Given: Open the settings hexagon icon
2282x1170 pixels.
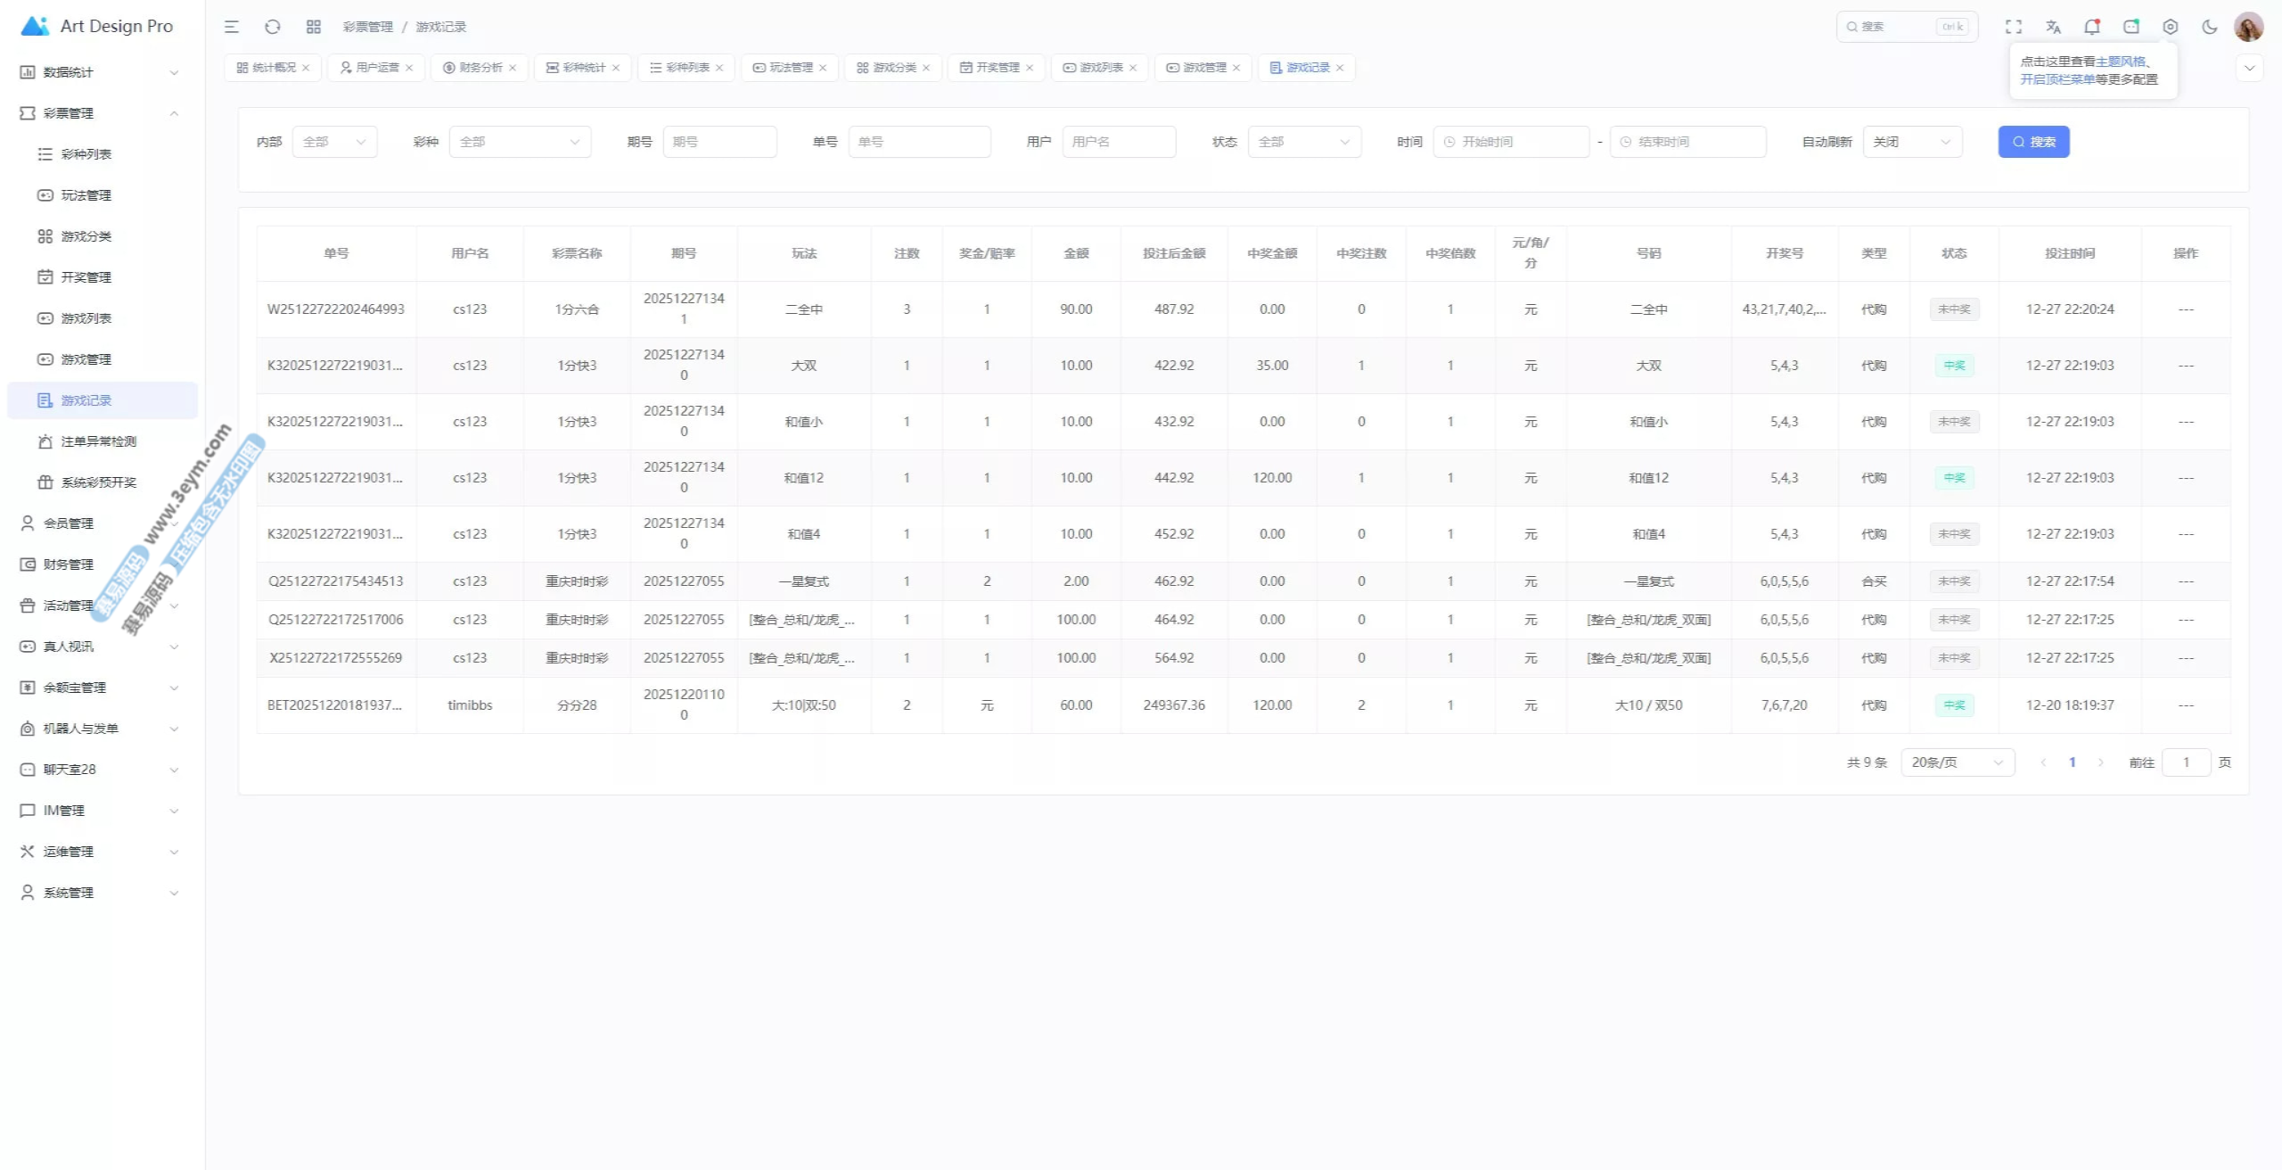Looking at the screenshot, I should coord(2171,27).
